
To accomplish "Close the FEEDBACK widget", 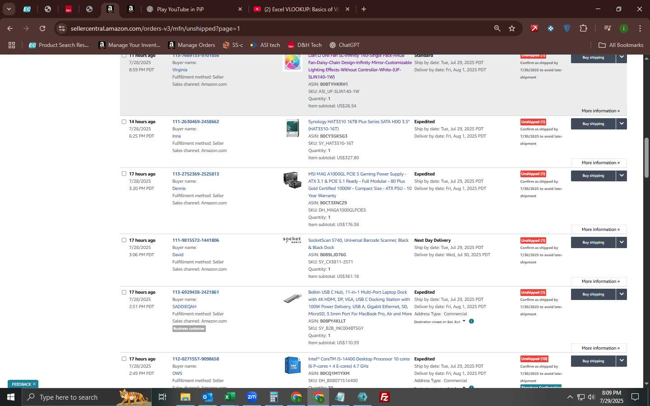I will click(34, 384).
